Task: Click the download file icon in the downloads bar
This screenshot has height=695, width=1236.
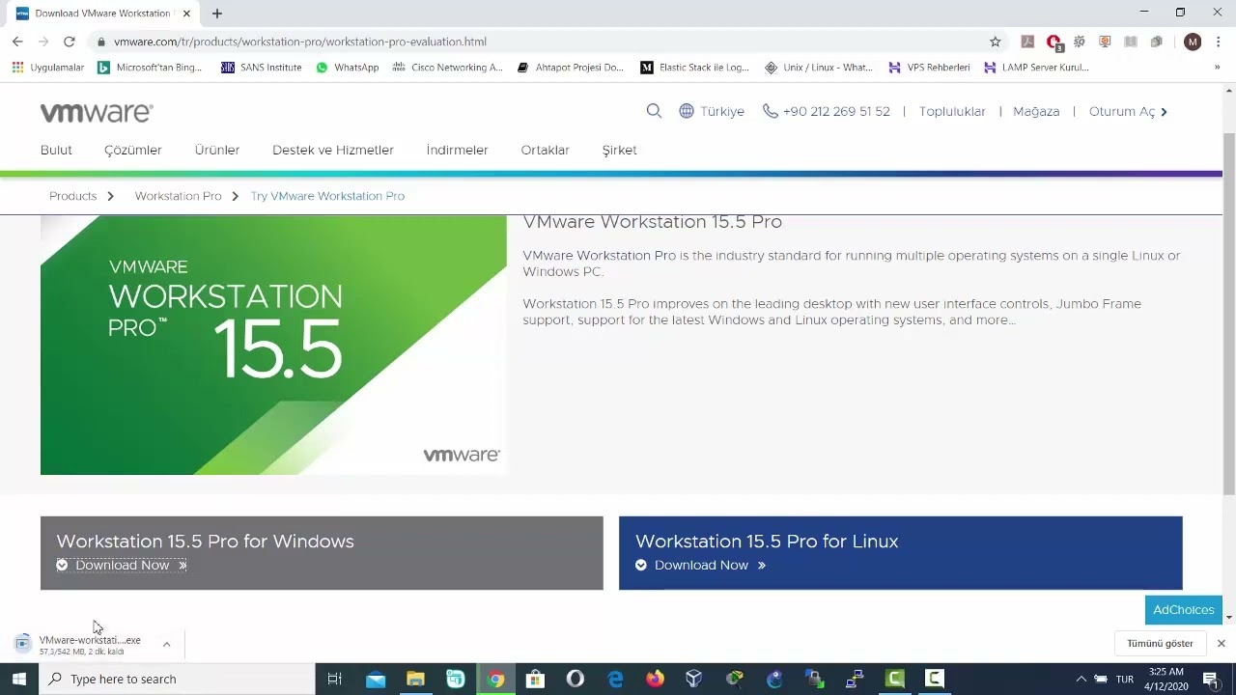Action: coord(23,644)
